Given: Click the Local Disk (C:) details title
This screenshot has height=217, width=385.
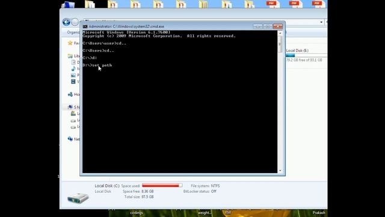Looking at the screenshot, I should (107, 186).
